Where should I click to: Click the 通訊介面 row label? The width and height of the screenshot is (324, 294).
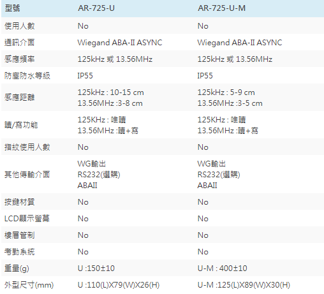click(20, 43)
